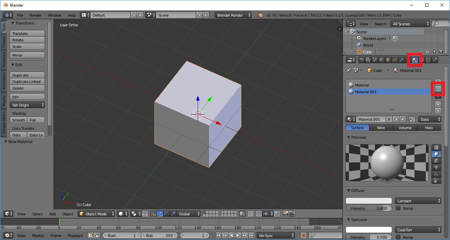Viewport: 450px width, 240px height.
Task: Open the Material properties tab icon
Action: coord(415,60)
